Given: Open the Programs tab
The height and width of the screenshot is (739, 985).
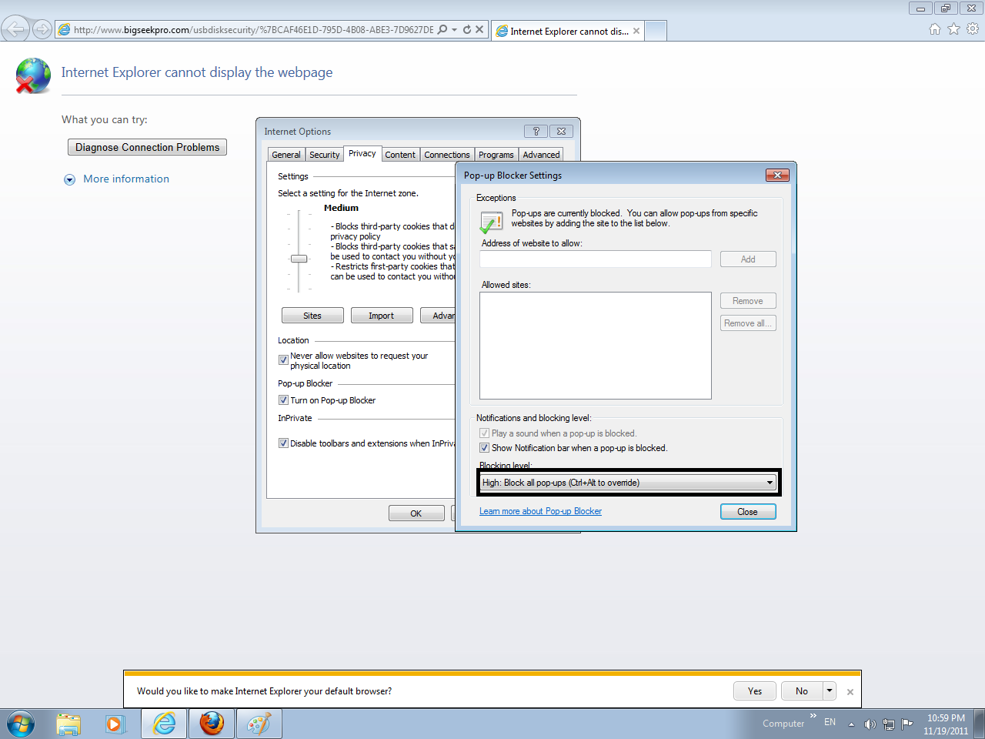Looking at the screenshot, I should 496,155.
